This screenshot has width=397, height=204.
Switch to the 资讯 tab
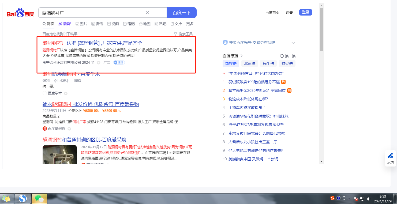97,24
